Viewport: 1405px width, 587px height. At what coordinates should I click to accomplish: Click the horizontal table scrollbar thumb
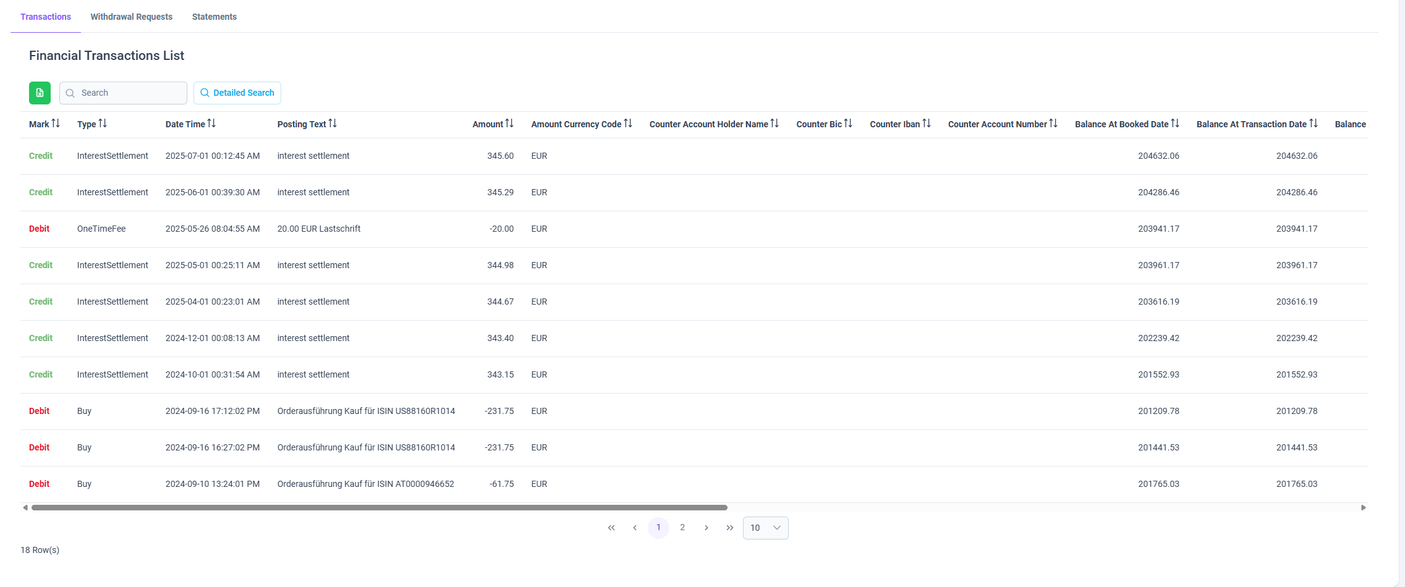pos(380,508)
